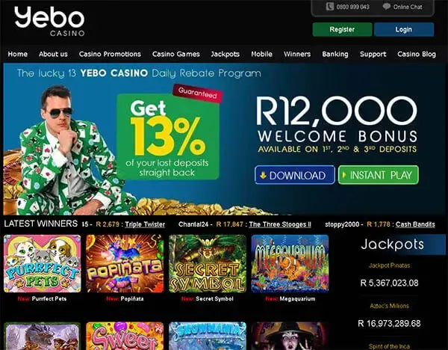This screenshot has height=350, width=448.
Task: Open the Triple Twister winner link
Action: click(145, 224)
